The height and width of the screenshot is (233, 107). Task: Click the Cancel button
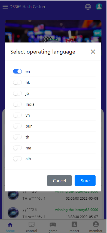(x=59, y=181)
